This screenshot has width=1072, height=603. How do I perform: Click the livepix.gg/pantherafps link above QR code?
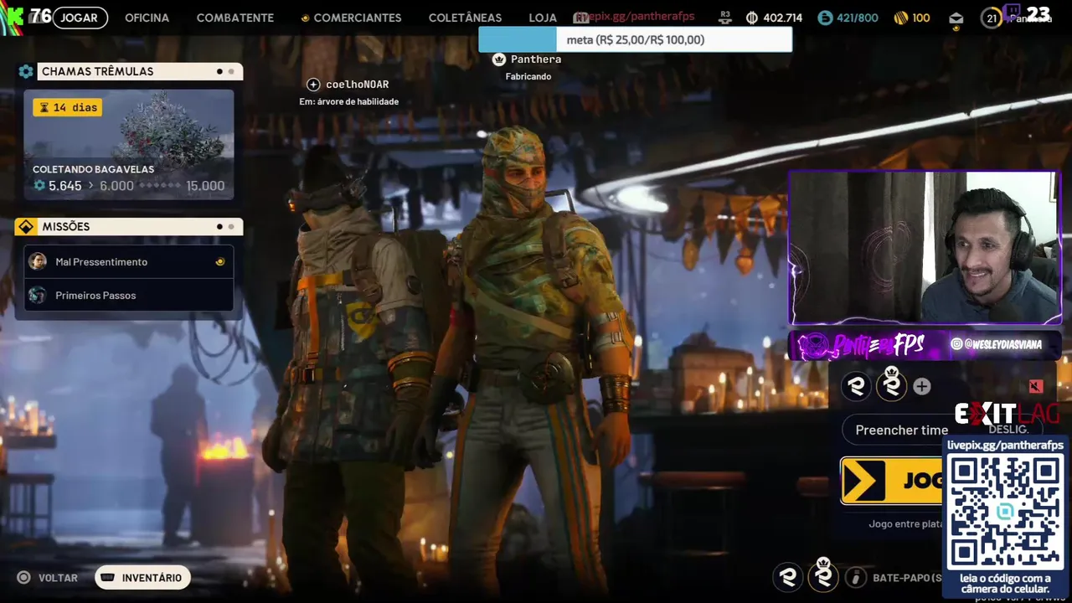tap(1005, 445)
